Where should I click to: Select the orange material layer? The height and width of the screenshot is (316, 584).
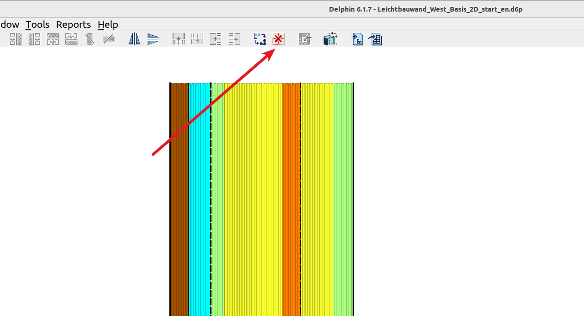point(291,199)
